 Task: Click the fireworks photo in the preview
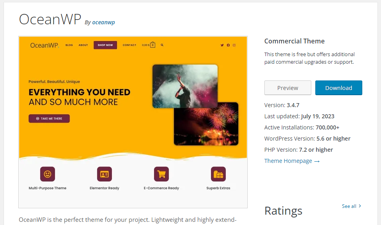[206, 126]
